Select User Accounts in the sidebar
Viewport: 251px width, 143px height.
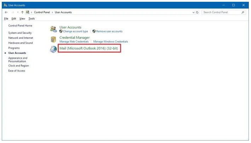pos(17,53)
